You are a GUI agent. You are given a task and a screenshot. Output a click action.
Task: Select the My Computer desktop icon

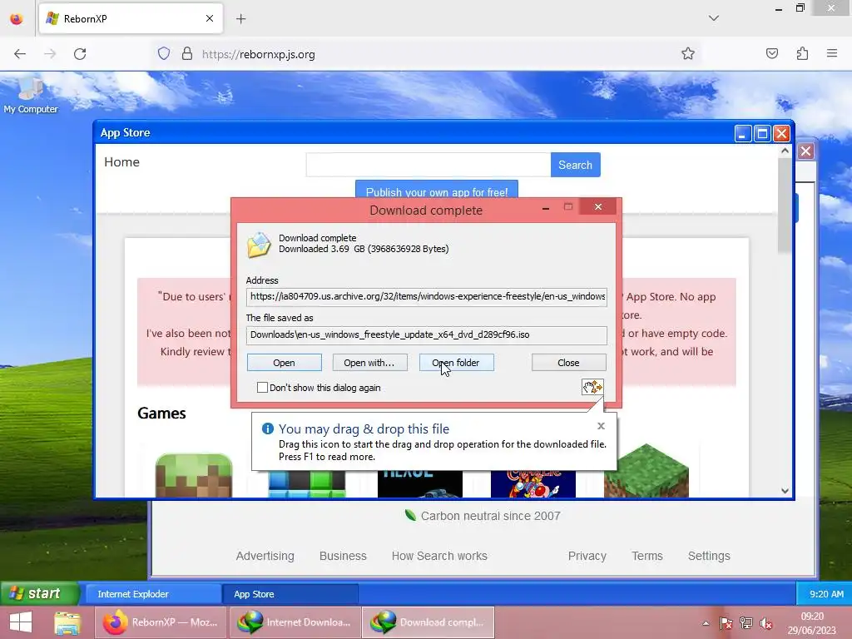click(31, 95)
